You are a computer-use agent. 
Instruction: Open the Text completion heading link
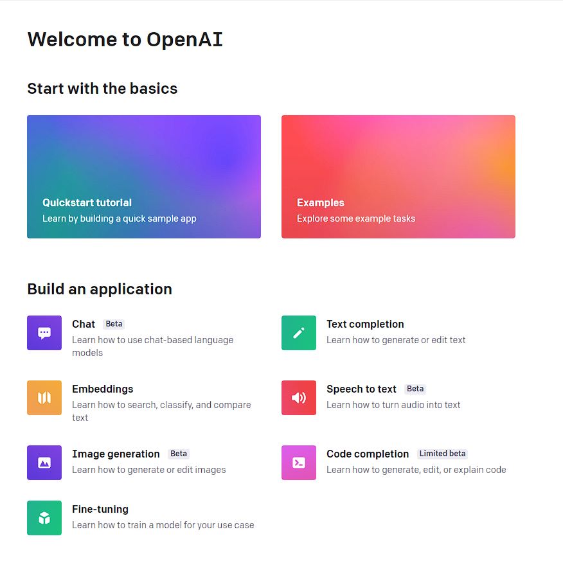[x=365, y=324]
